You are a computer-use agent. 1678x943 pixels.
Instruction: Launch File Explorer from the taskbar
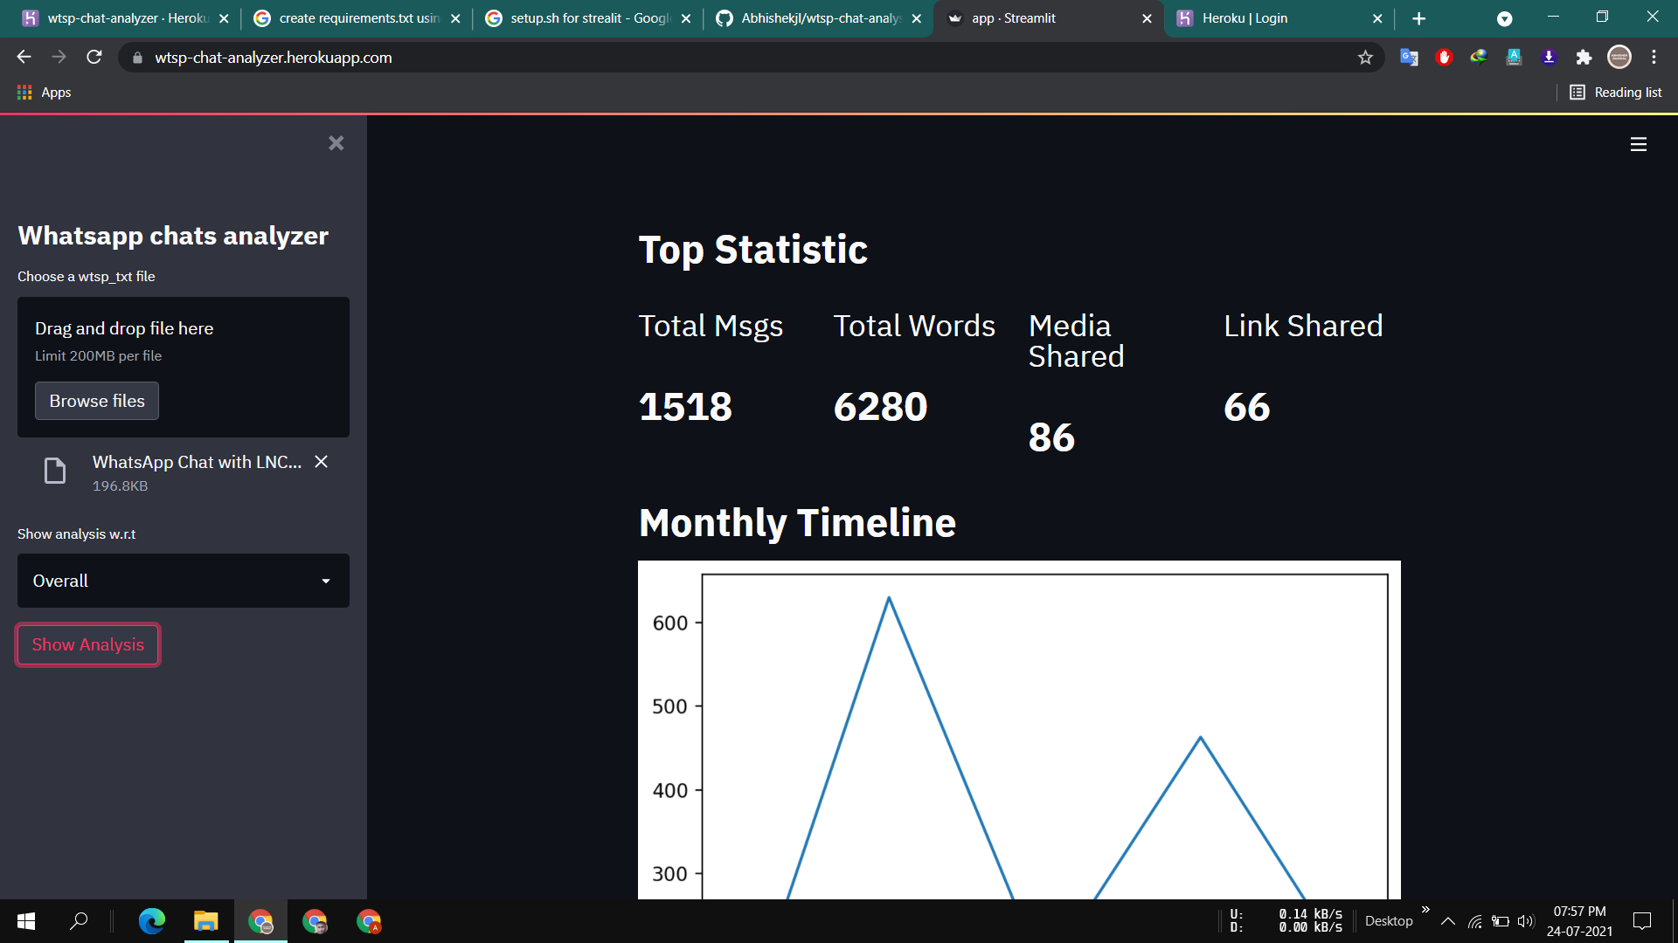(206, 921)
